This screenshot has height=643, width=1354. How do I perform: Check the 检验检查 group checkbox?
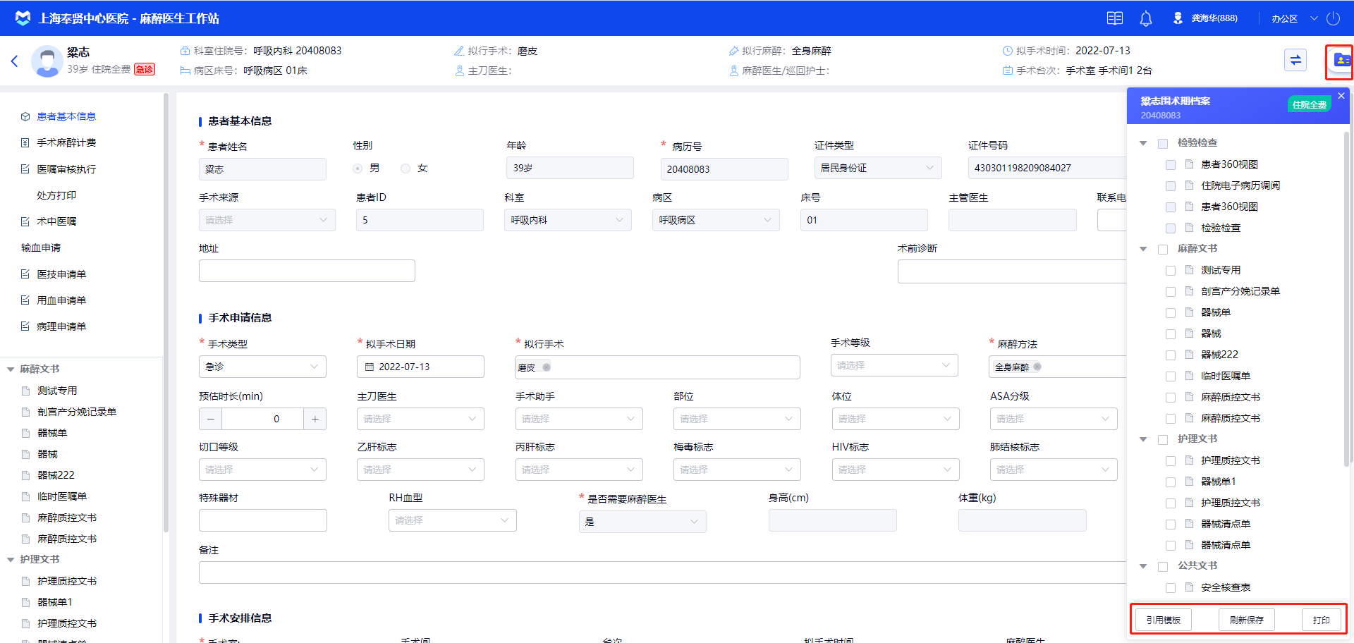click(x=1163, y=143)
